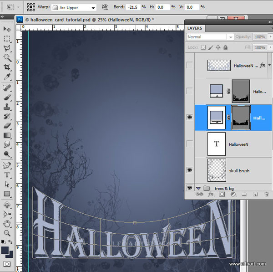Select the Rectangular Marquee tool
This screenshot has height=272, width=273.
(x=7, y=39)
